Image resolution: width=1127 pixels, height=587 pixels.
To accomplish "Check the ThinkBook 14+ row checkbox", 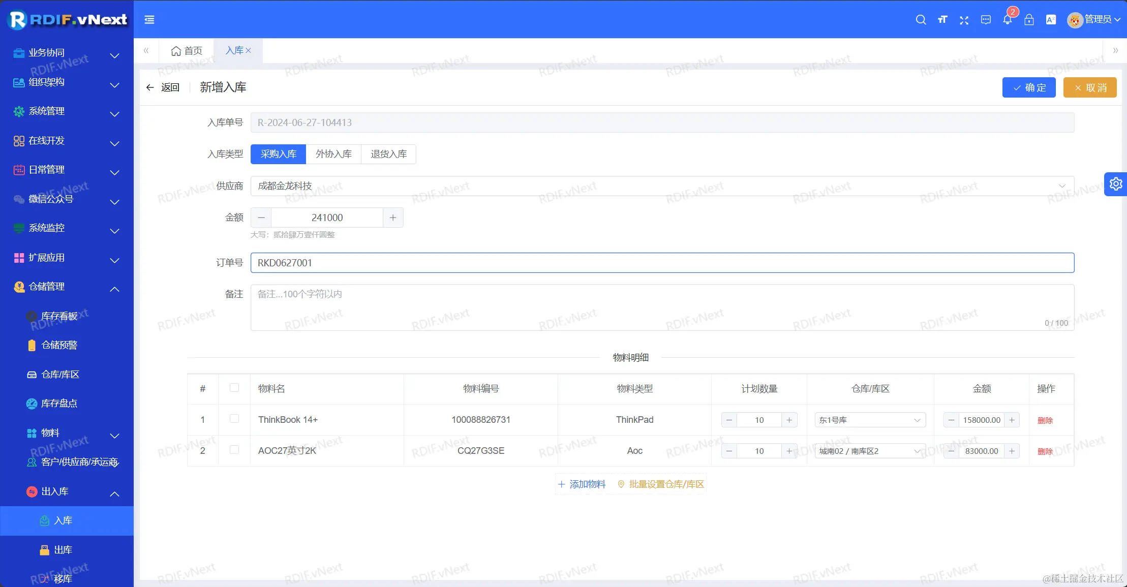I will [x=234, y=419].
